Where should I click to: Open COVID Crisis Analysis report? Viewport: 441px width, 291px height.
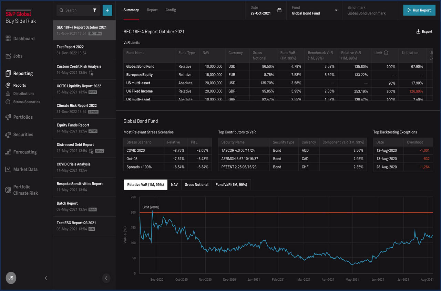[84, 168]
